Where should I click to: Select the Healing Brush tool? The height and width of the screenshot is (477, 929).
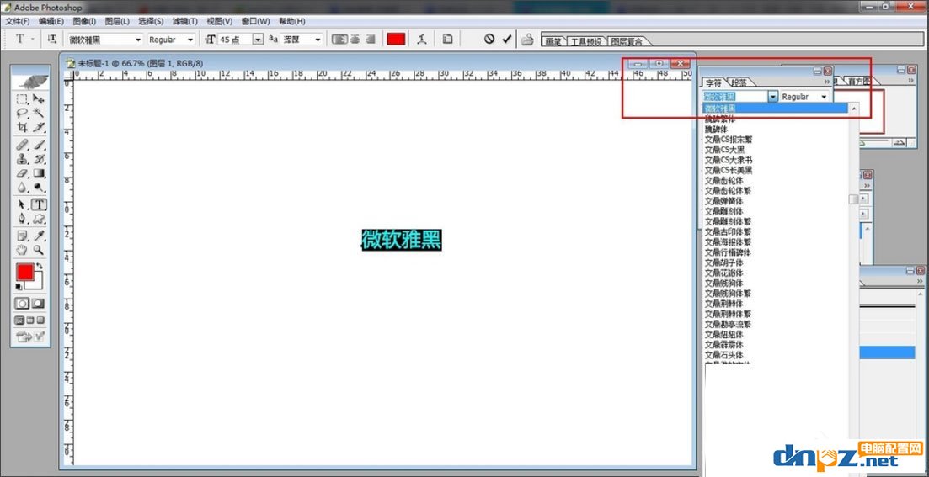[22, 145]
